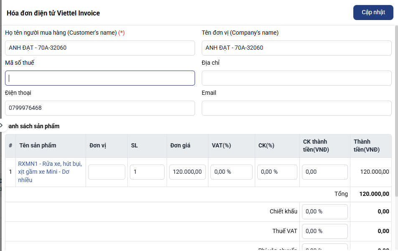This screenshot has height=251, width=398.
Task: Click the Customer's name input field
Action: click(100, 48)
